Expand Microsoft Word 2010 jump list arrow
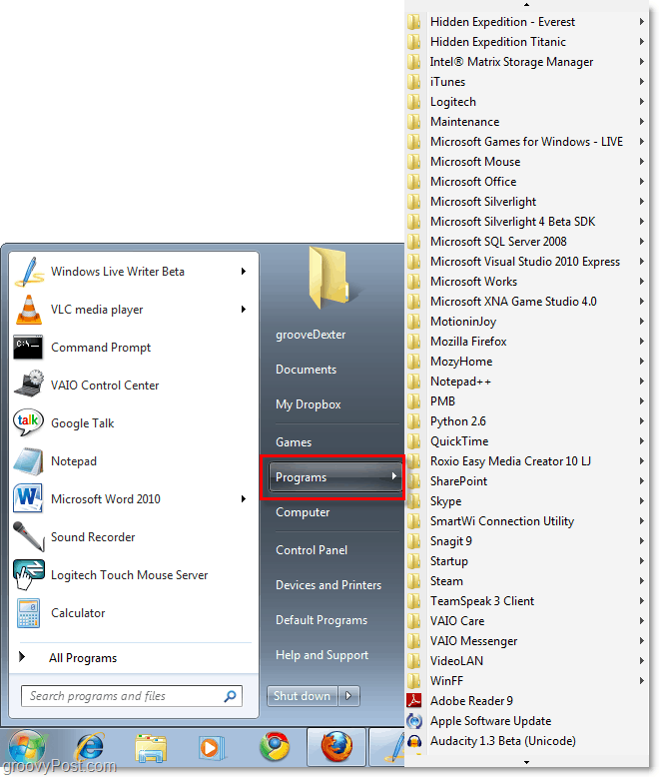The height and width of the screenshot is (777, 659). tap(244, 499)
